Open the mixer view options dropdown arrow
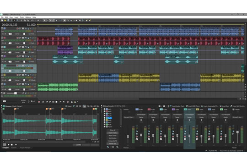The width and height of the screenshot is (247, 165). [161, 106]
